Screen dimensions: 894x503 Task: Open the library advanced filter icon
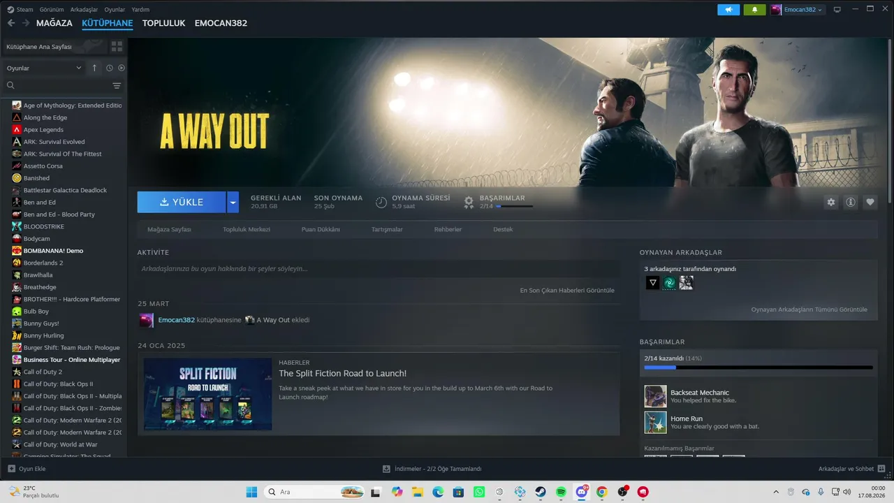tap(117, 85)
